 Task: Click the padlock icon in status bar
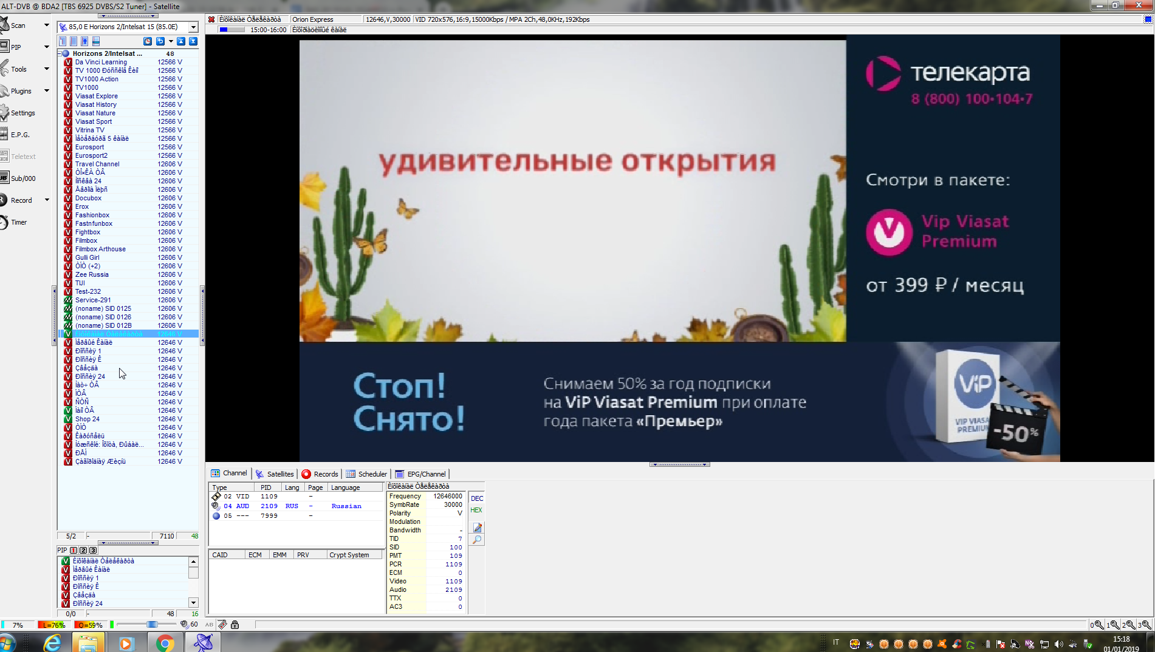(235, 625)
